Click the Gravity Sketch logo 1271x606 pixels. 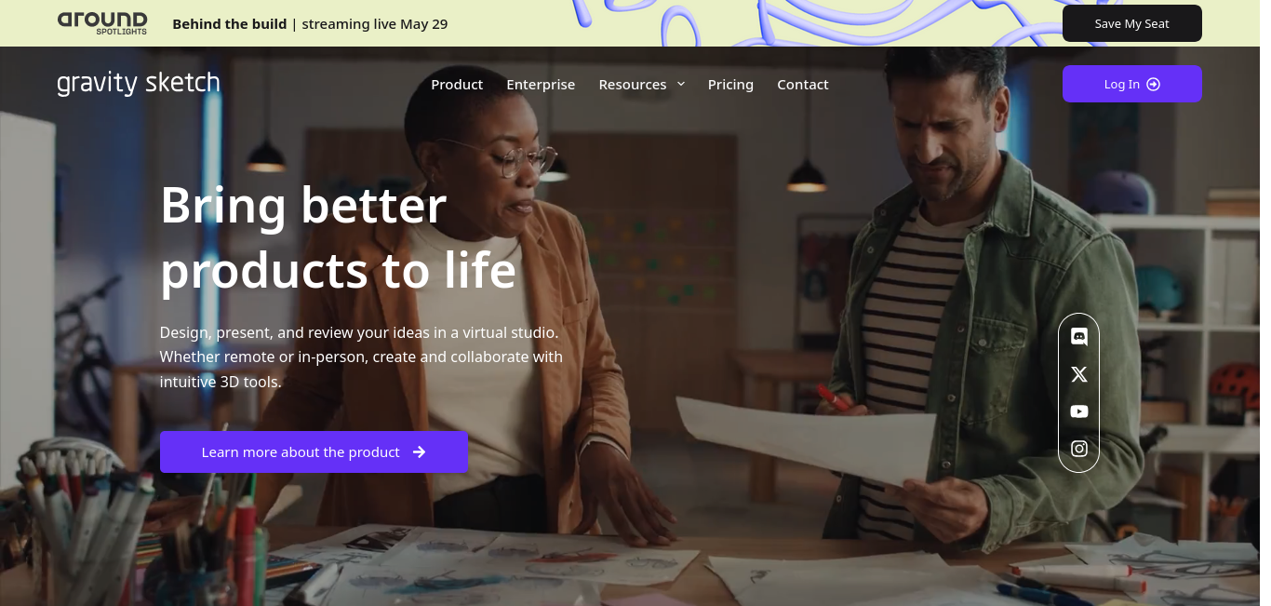(139, 84)
